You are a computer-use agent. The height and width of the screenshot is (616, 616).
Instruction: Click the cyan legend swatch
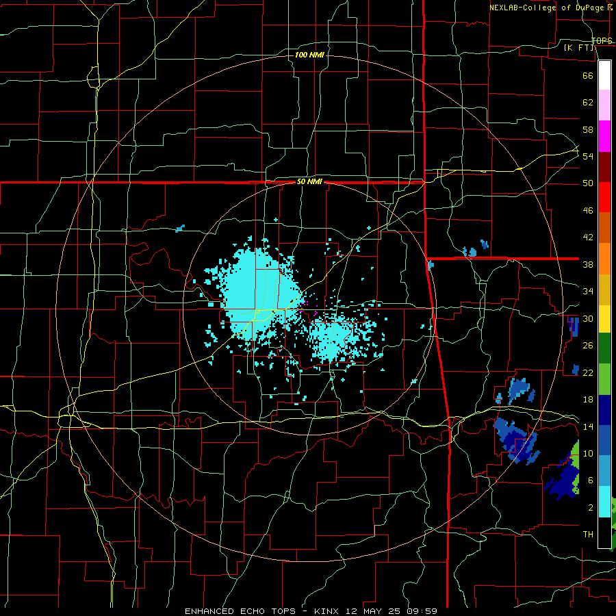tap(604, 502)
